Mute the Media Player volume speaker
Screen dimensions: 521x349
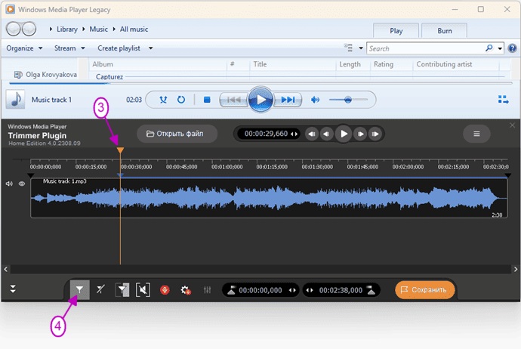coord(315,100)
